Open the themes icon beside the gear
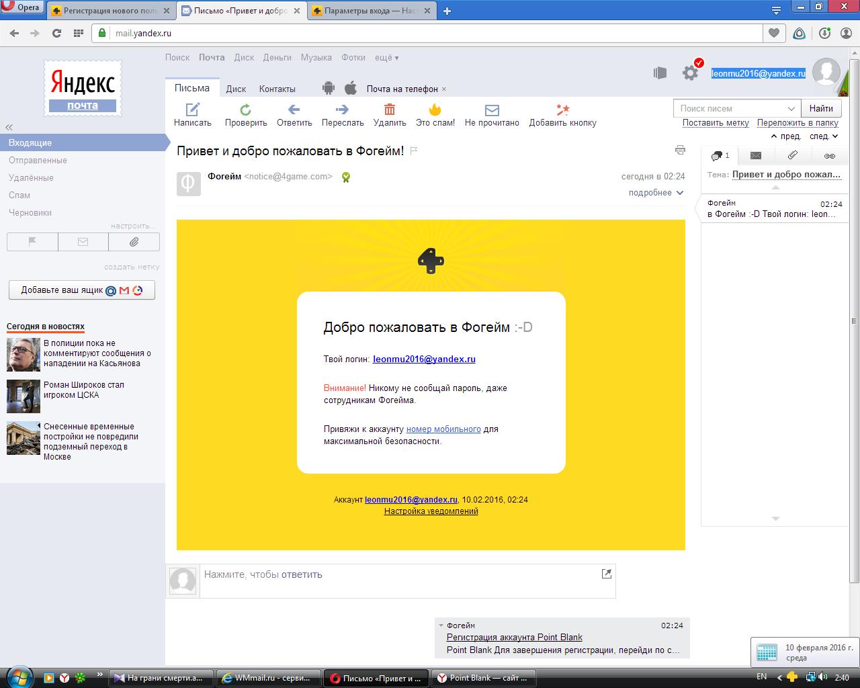The image size is (860, 688). pyautogui.click(x=660, y=73)
